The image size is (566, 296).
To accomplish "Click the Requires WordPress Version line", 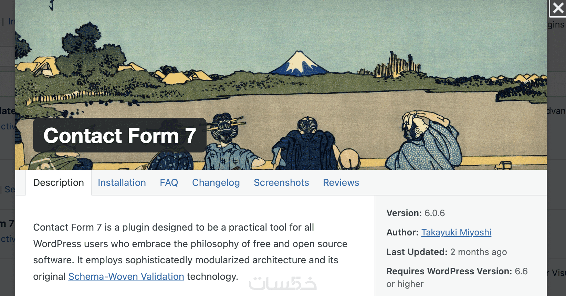I will (x=457, y=271).
